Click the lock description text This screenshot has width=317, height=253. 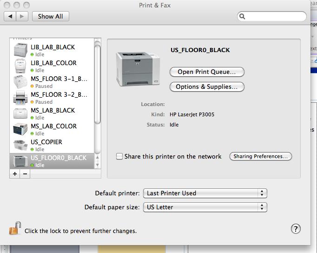coord(81,231)
